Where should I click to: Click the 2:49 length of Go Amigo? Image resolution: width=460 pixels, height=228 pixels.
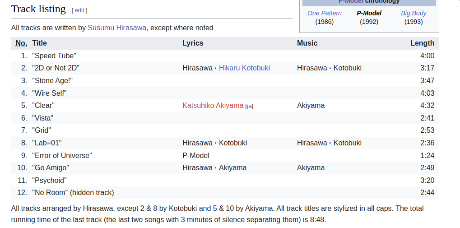427,168
